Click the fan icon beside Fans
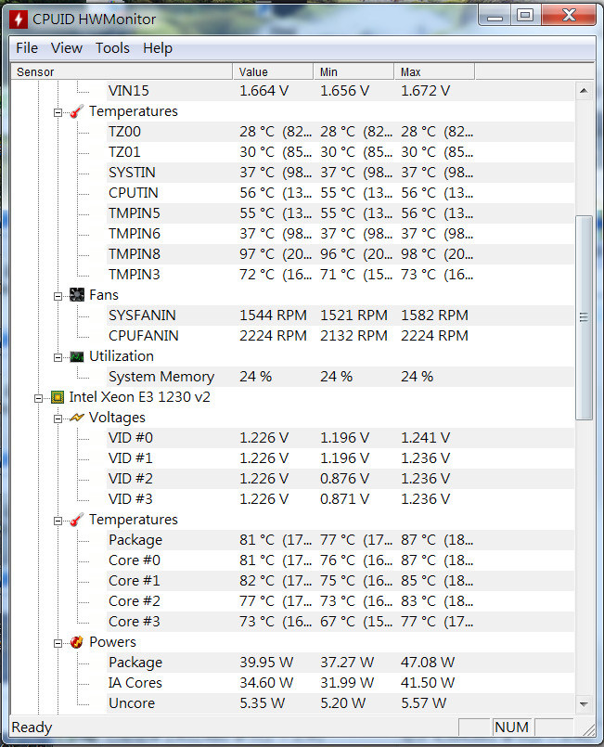The height and width of the screenshot is (747, 604). coord(77,295)
